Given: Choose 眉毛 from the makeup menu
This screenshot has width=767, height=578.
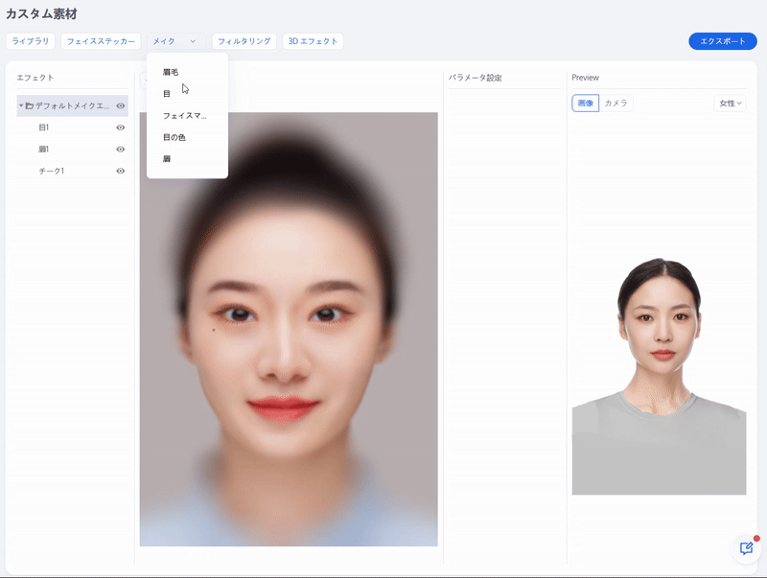Looking at the screenshot, I should tap(171, 72).
